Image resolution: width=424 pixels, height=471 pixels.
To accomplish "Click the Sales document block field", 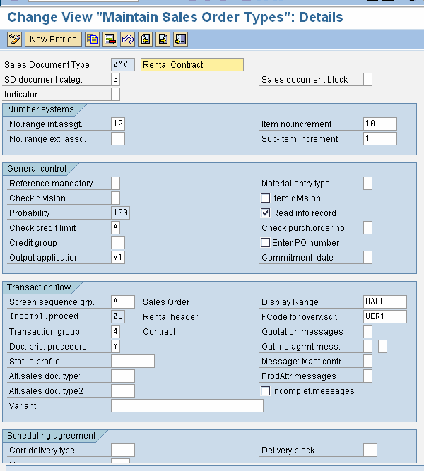I will point(367,79).
